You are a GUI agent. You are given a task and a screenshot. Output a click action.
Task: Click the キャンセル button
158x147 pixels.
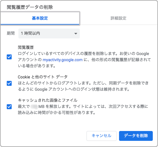(102, 136)
